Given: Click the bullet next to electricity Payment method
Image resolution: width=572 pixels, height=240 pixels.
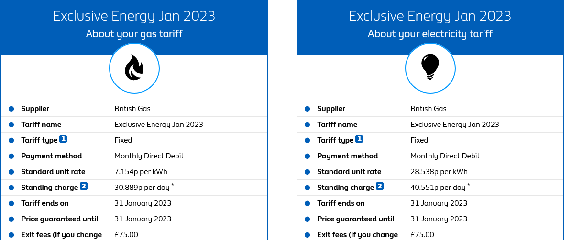Looking at the screenshot, I should pos(307,156).
